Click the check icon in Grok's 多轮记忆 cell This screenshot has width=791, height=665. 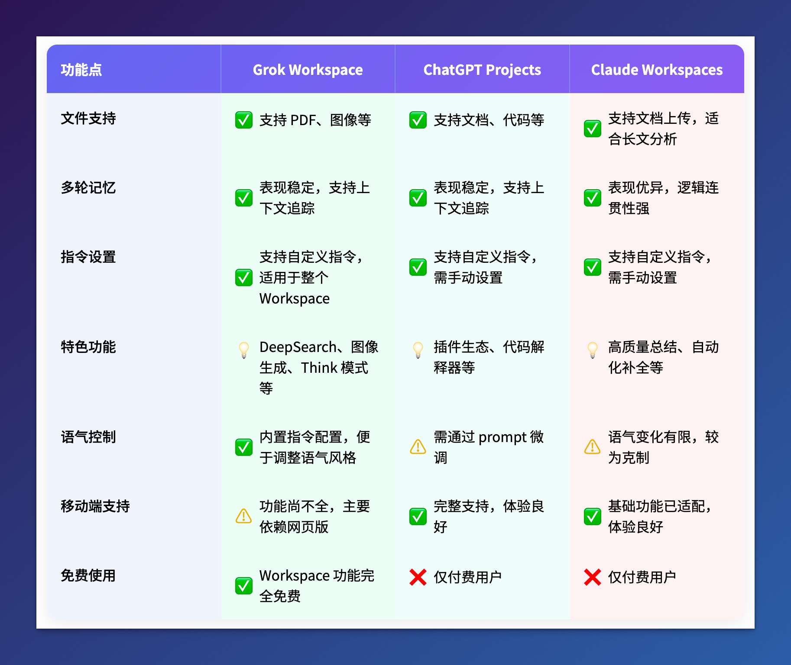pos(244,198)
